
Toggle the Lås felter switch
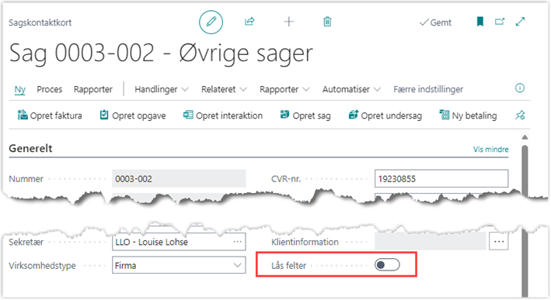[x=387, y=265]
